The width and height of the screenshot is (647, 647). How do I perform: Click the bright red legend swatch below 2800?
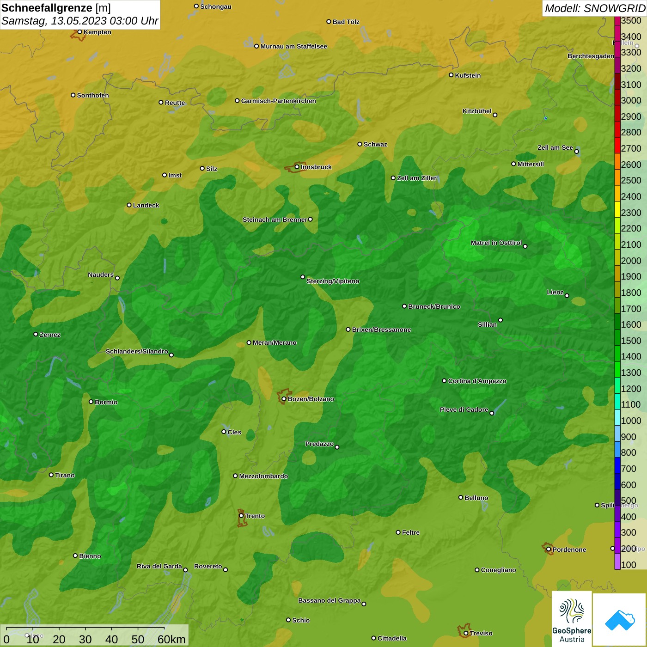(x=617, y=145)
